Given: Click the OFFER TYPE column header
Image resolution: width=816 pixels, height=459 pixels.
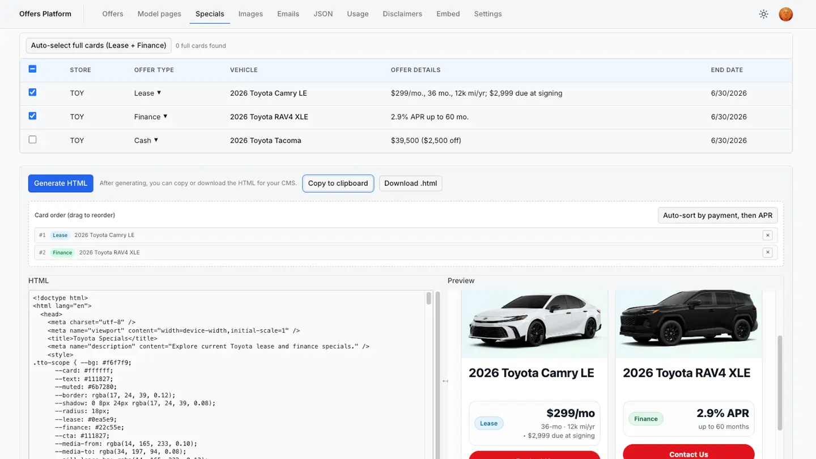Looking at the screenshot, I should pos(154,70).
